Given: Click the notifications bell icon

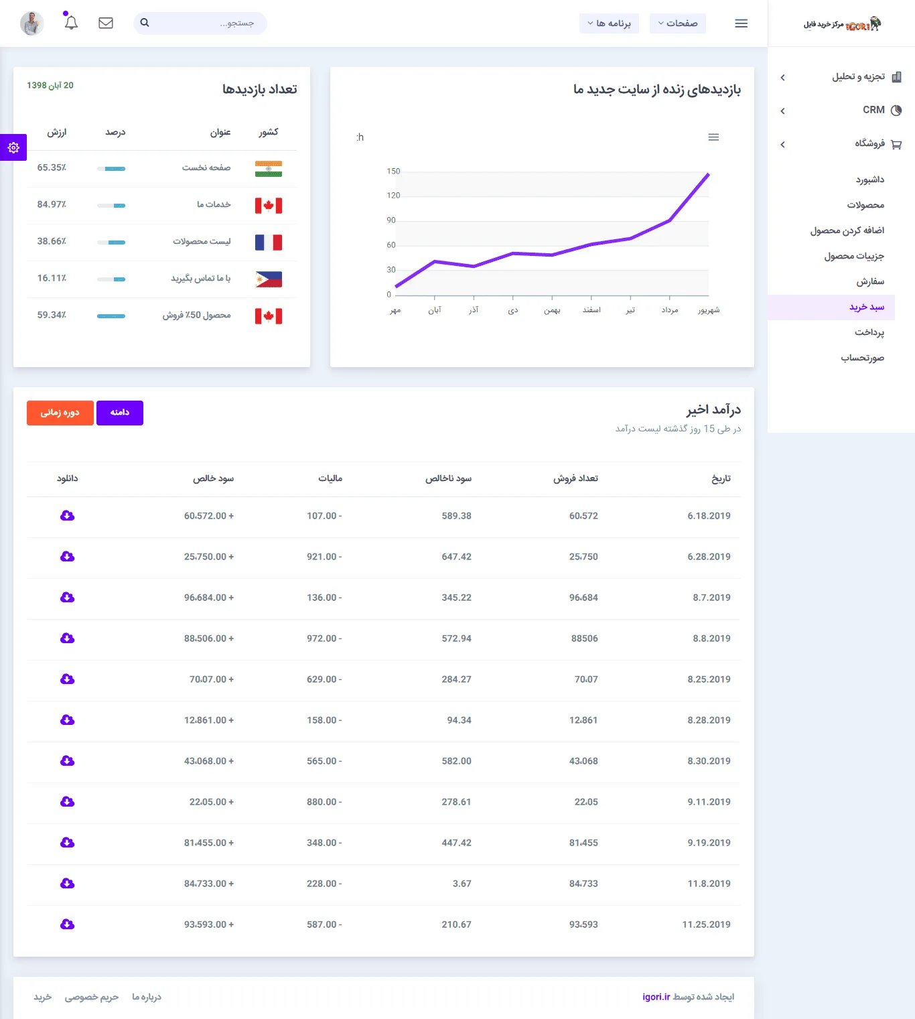Looking at the screenshot, I should (71, 23).
